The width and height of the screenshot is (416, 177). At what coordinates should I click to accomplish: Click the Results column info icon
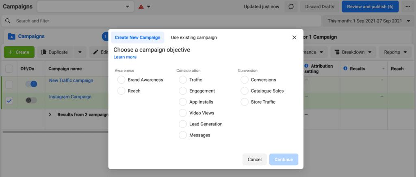pyautogui.click(x=345, y=69)
